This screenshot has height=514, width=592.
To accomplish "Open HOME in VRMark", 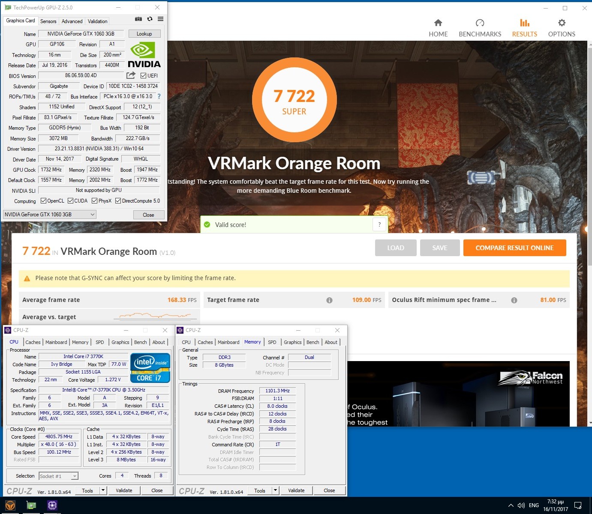I will [x=438, y=28].
